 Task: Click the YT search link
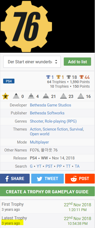(39, 166)
